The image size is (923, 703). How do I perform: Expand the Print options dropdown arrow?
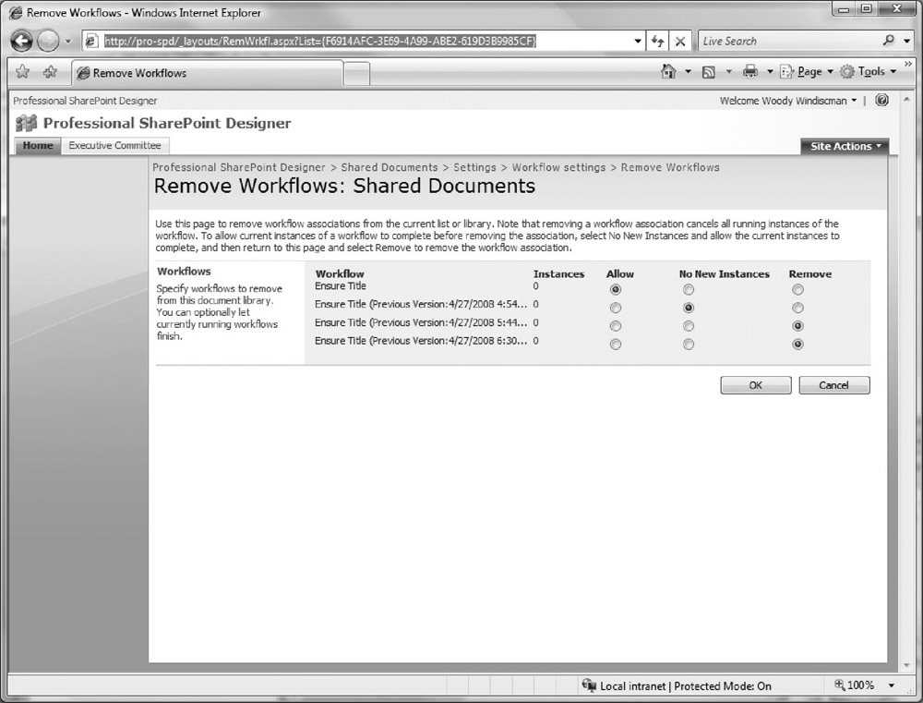click(x=770, y=72)
